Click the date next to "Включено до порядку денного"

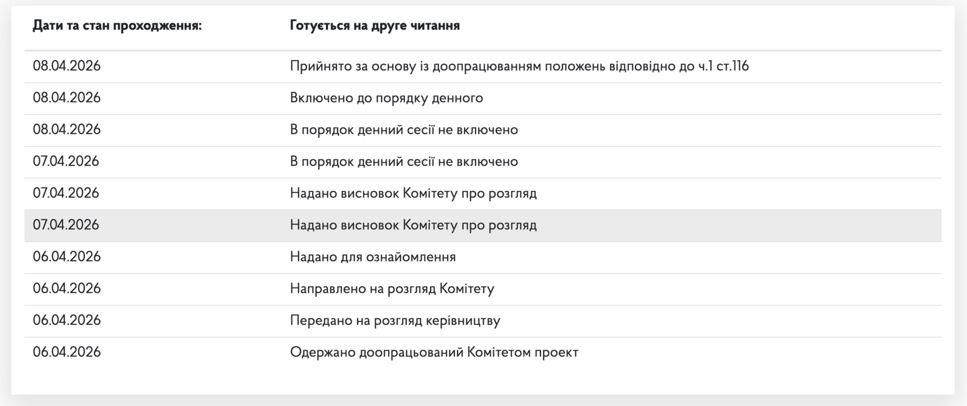(67, 98)
